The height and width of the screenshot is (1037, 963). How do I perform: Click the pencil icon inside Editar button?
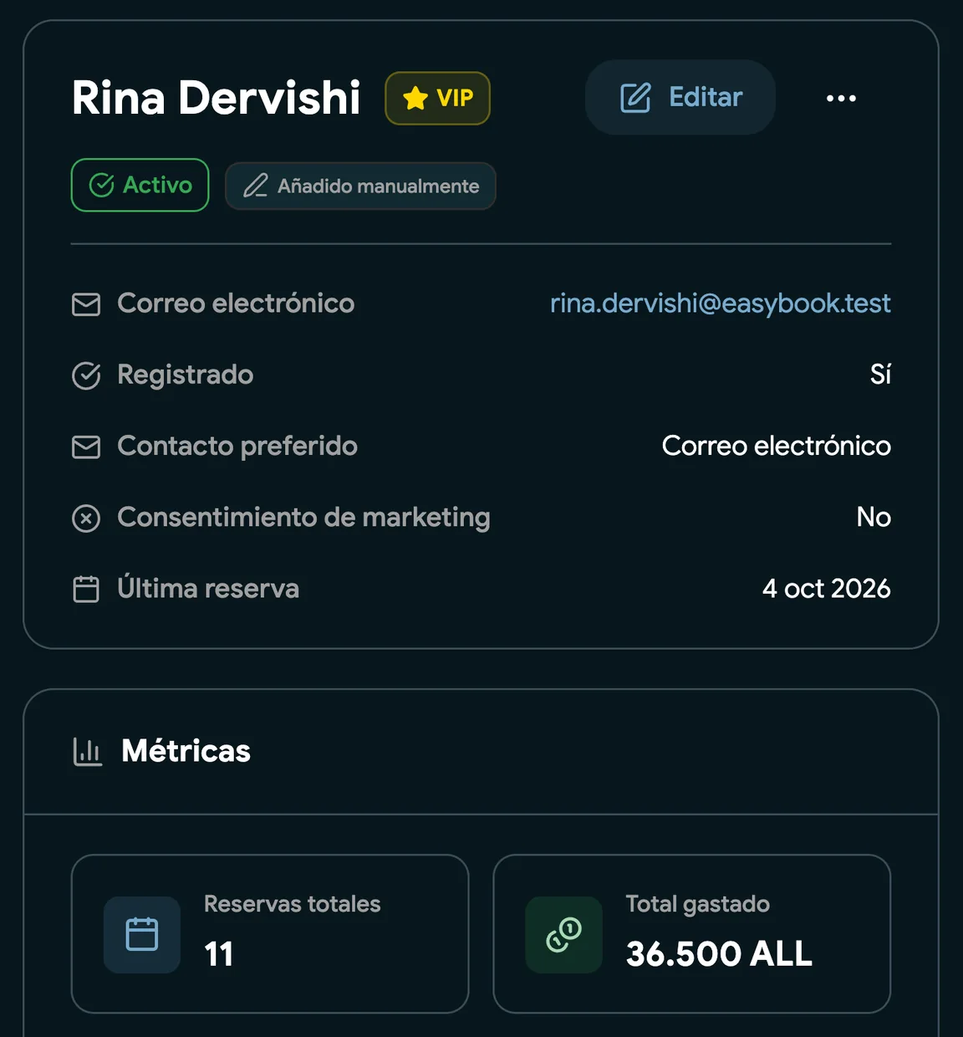635,98
